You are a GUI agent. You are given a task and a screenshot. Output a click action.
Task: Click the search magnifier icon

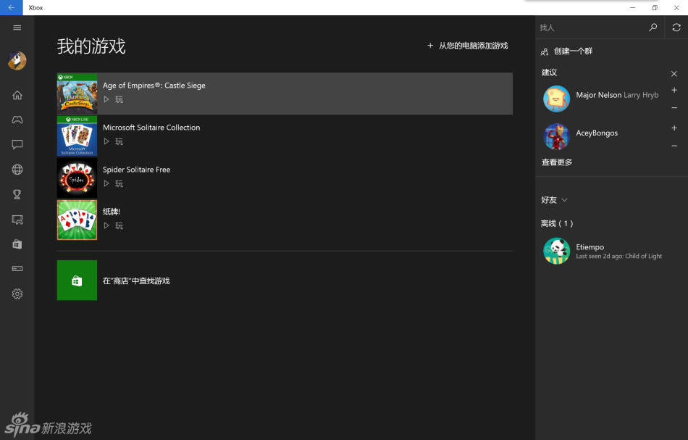pyautogui.click(x=653, y=28)
